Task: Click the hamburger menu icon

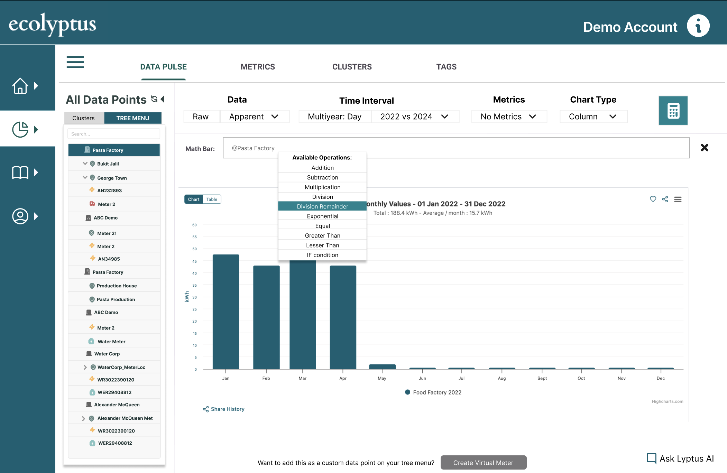Action: tap(75, 62)
